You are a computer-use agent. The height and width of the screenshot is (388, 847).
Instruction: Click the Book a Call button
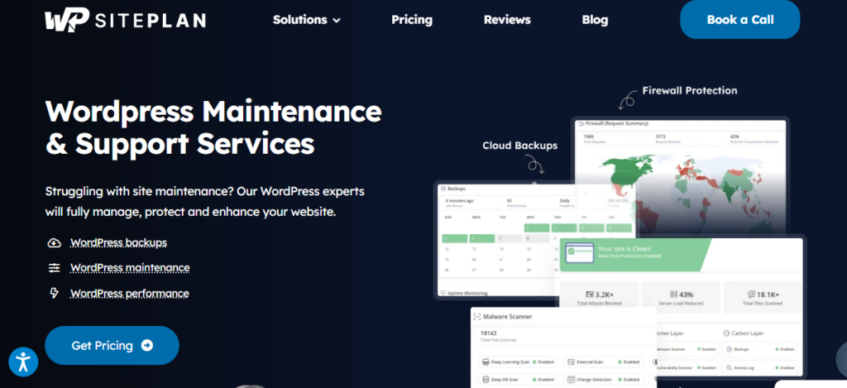pos(740,20)
